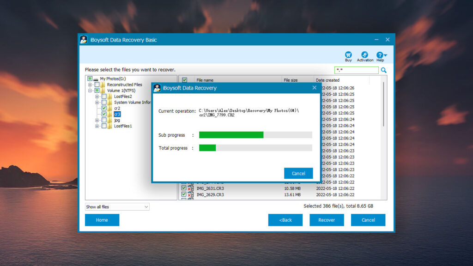Click the Home button

pyautogui.click(x=102, y=220)
